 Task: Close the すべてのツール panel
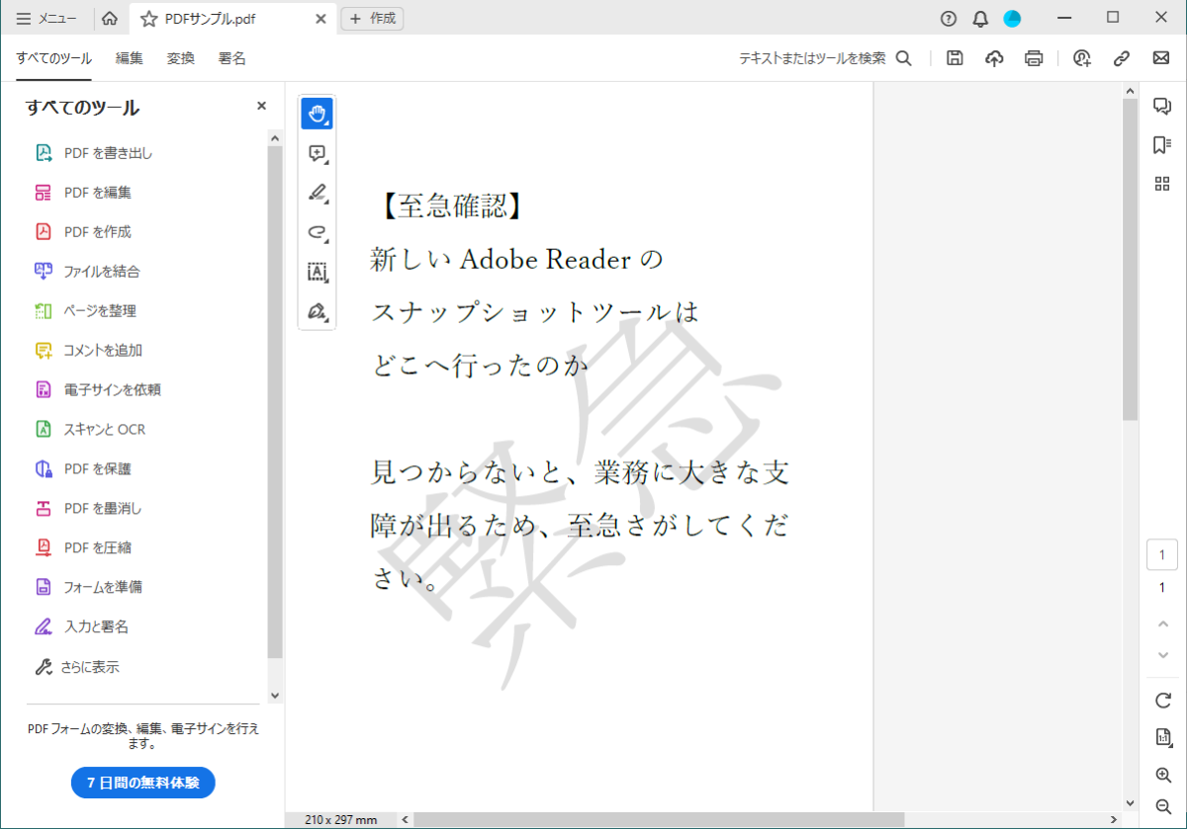click(262, 106)
